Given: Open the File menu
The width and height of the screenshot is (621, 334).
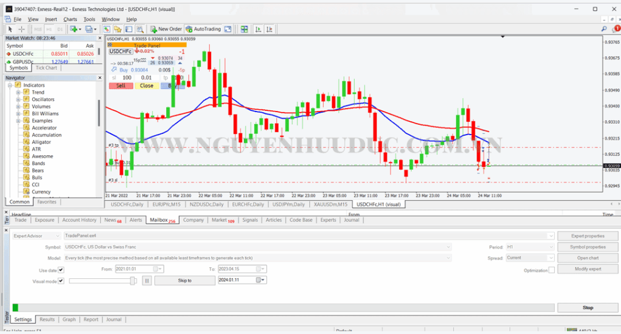Looking at the screenshot, I should [18, 19].
